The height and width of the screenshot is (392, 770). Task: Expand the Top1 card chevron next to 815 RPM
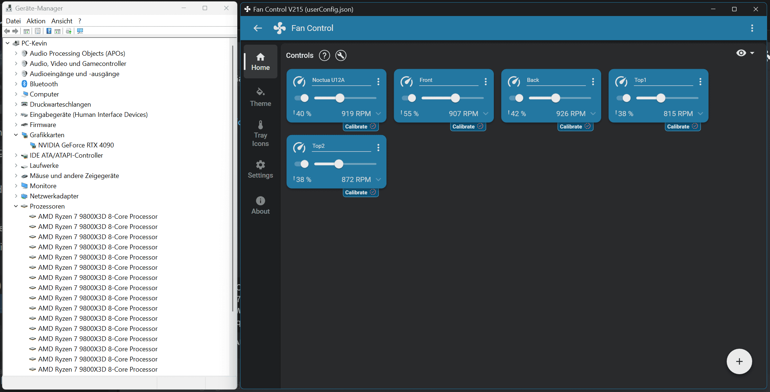click(x=700, y=114)
